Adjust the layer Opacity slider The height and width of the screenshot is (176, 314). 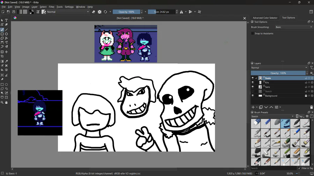[278, 73]
